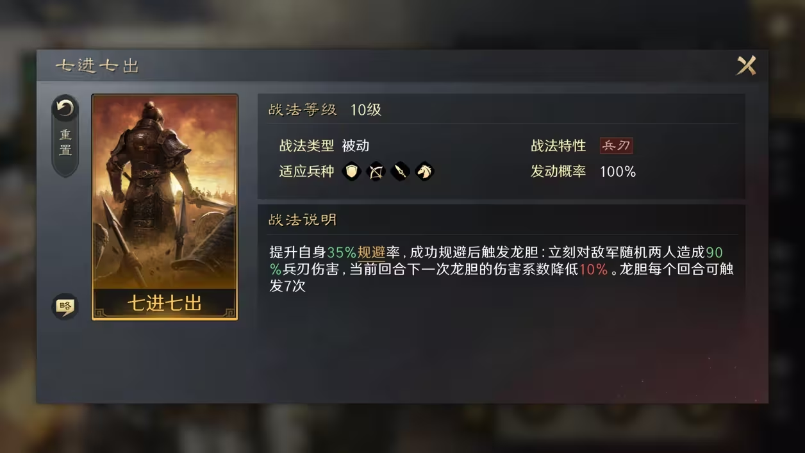Close the 七进七出 panel with crossed-swords icon
The height and width of the screenshot is (453, 805).
[746, 65]
